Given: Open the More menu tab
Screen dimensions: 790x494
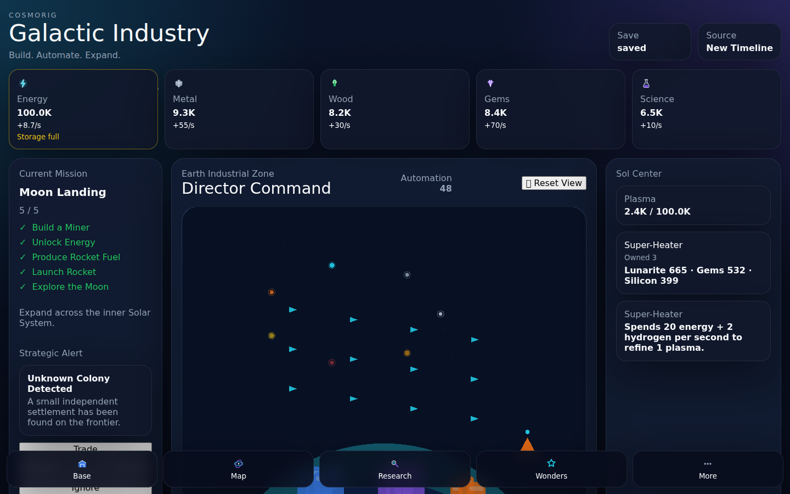Looking at the screenshot, I should tap(708, 469).
